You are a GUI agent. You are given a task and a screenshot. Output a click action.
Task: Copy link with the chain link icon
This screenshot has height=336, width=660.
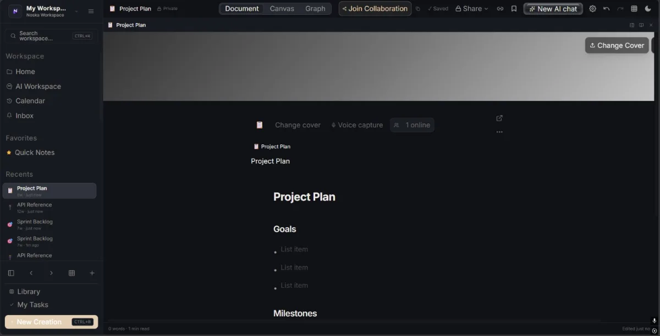click(x=500, y=9)
